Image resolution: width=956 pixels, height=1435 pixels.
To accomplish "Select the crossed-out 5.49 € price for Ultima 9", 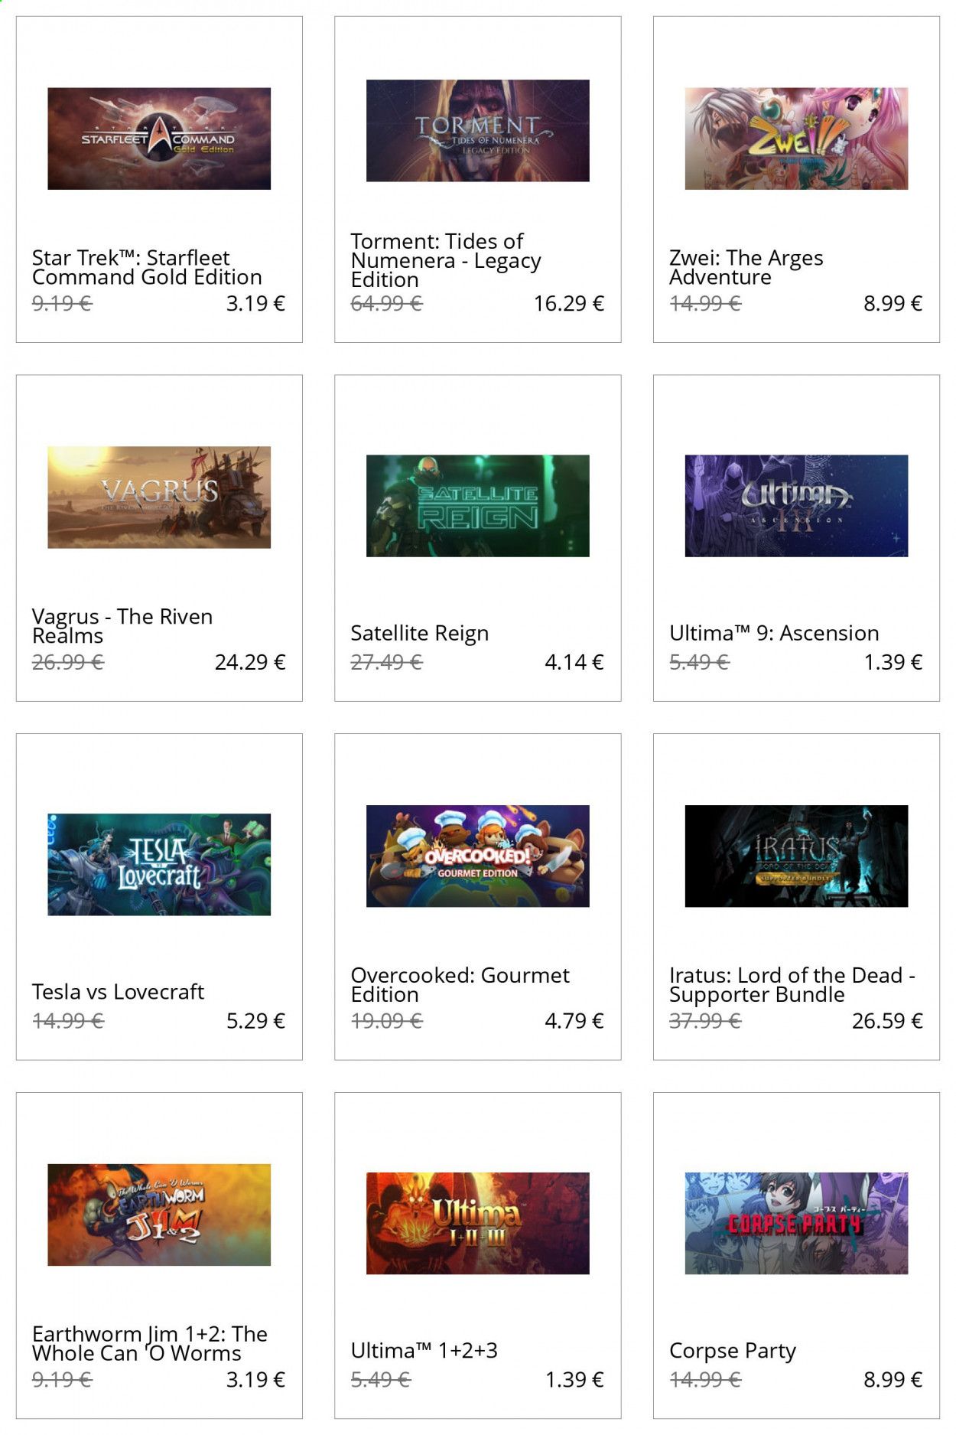I will click(699, 662).
